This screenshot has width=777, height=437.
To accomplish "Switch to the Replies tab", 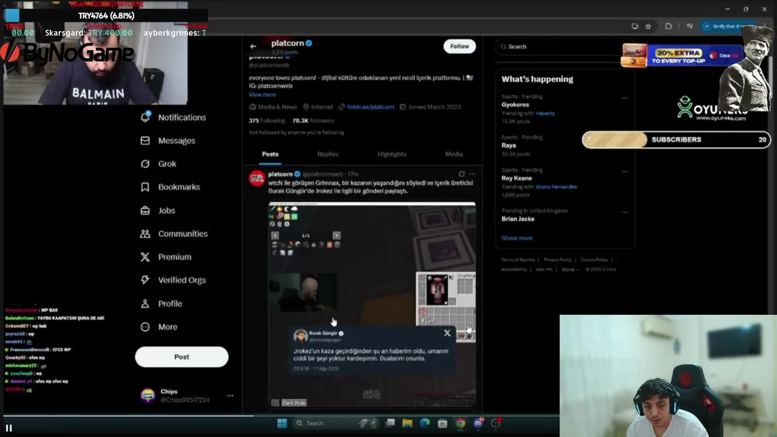I will click(x=328, y=154).
